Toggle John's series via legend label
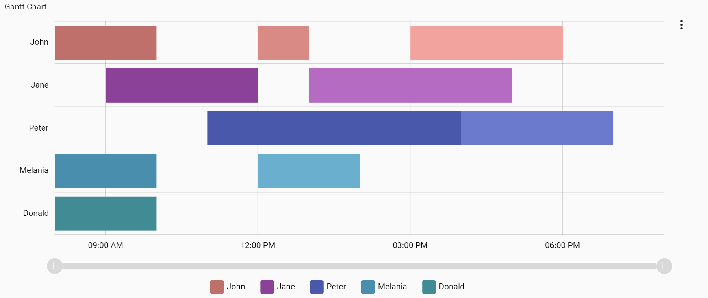 tap(235, 287)
